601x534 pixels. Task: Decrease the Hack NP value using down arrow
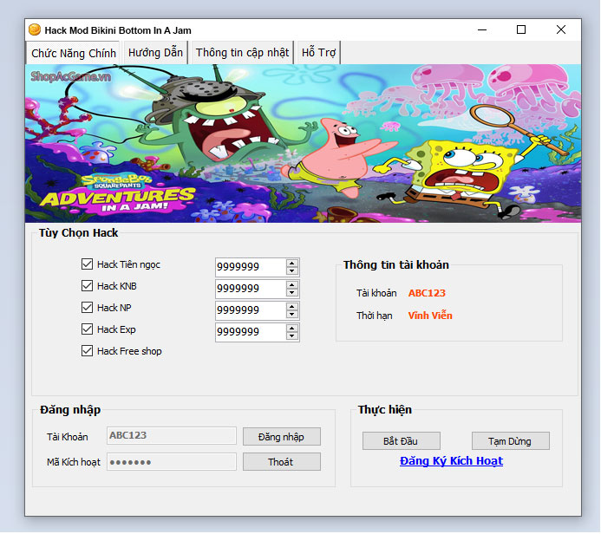[292, 314]
